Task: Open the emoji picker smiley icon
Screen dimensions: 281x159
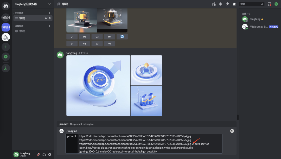Action: (232, 131)
